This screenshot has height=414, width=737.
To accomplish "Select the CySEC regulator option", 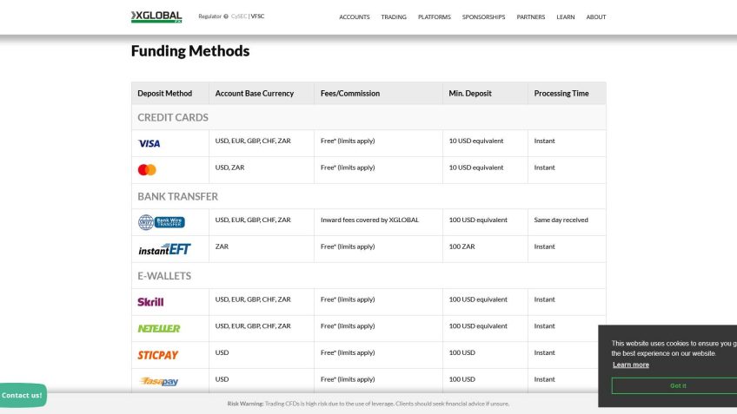I will 239,16.
